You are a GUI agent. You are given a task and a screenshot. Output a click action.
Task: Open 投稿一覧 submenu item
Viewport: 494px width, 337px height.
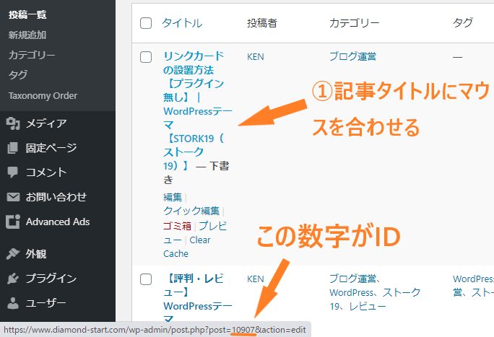27,14
